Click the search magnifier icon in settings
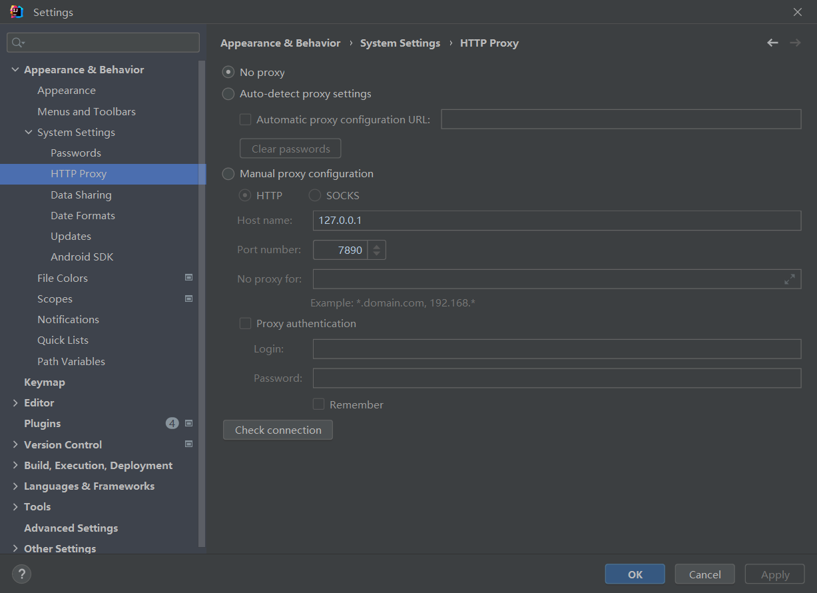This screenshot has width=817, height=593. 17,43
